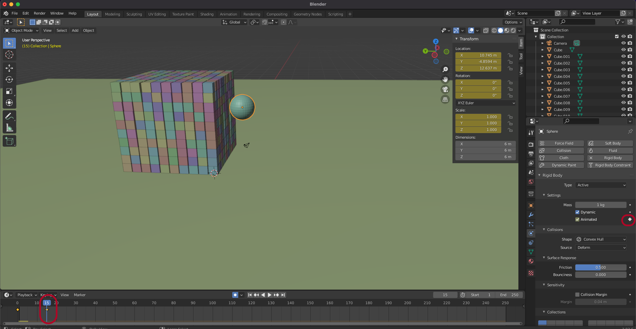636x329 pixels.
Task: Click the pan view hand icon
Action: pyautogui.click(x=445, y=79)
